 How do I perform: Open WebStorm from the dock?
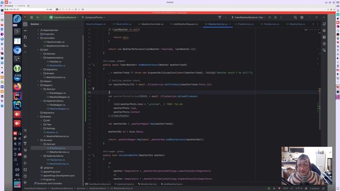click(x=18, y=105)
